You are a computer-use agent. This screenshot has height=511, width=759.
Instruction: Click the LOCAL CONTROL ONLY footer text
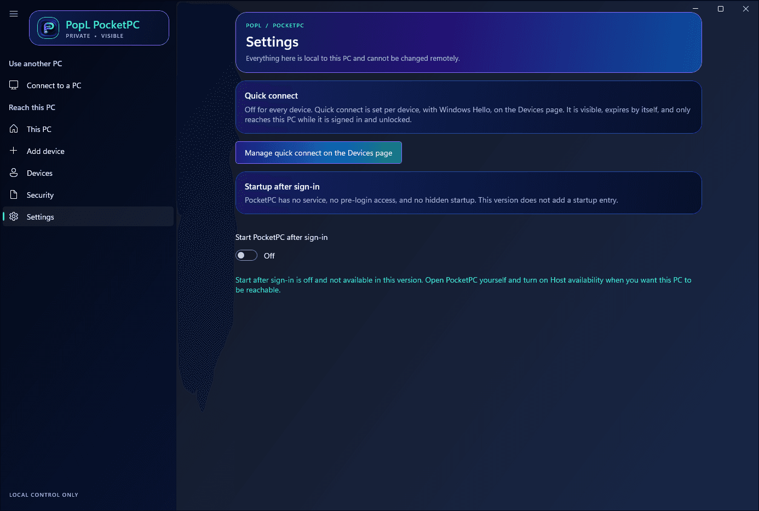(44, 495)
